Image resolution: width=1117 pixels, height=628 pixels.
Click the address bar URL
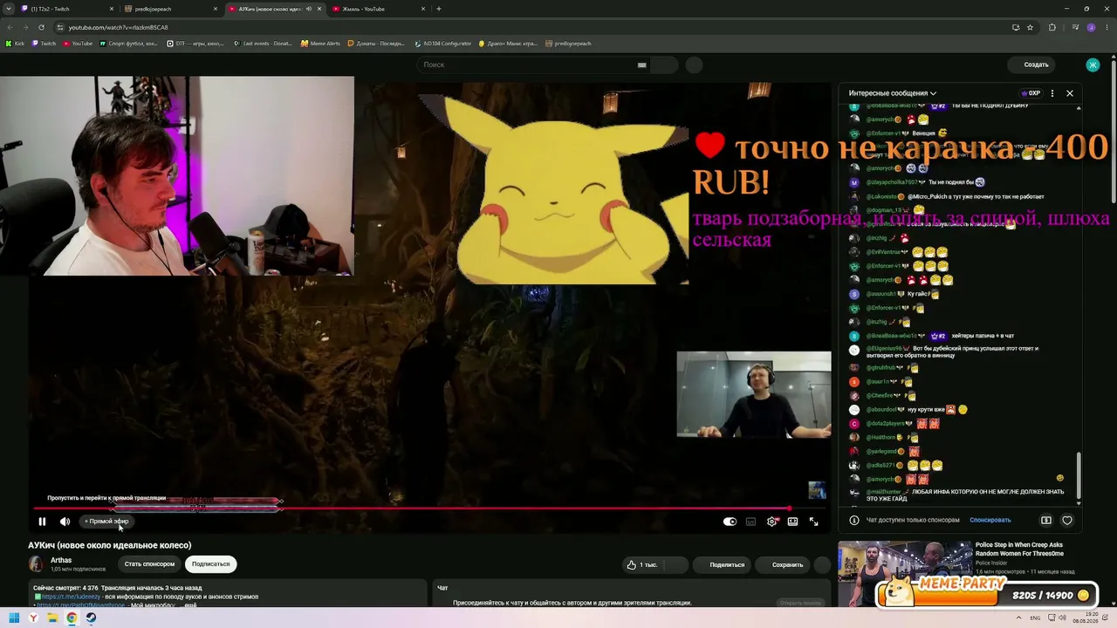(118, 27)
